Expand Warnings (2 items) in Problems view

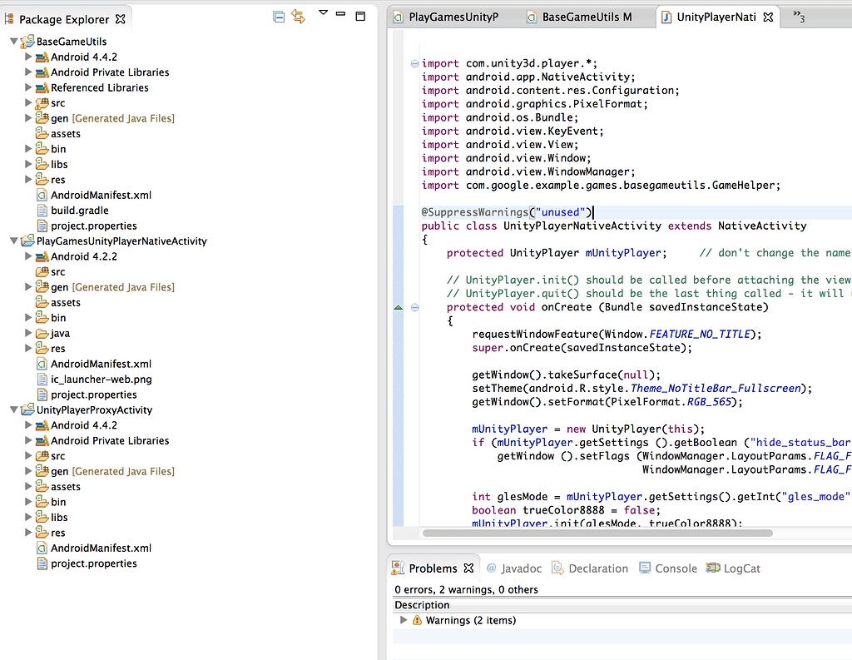(404, 620)
